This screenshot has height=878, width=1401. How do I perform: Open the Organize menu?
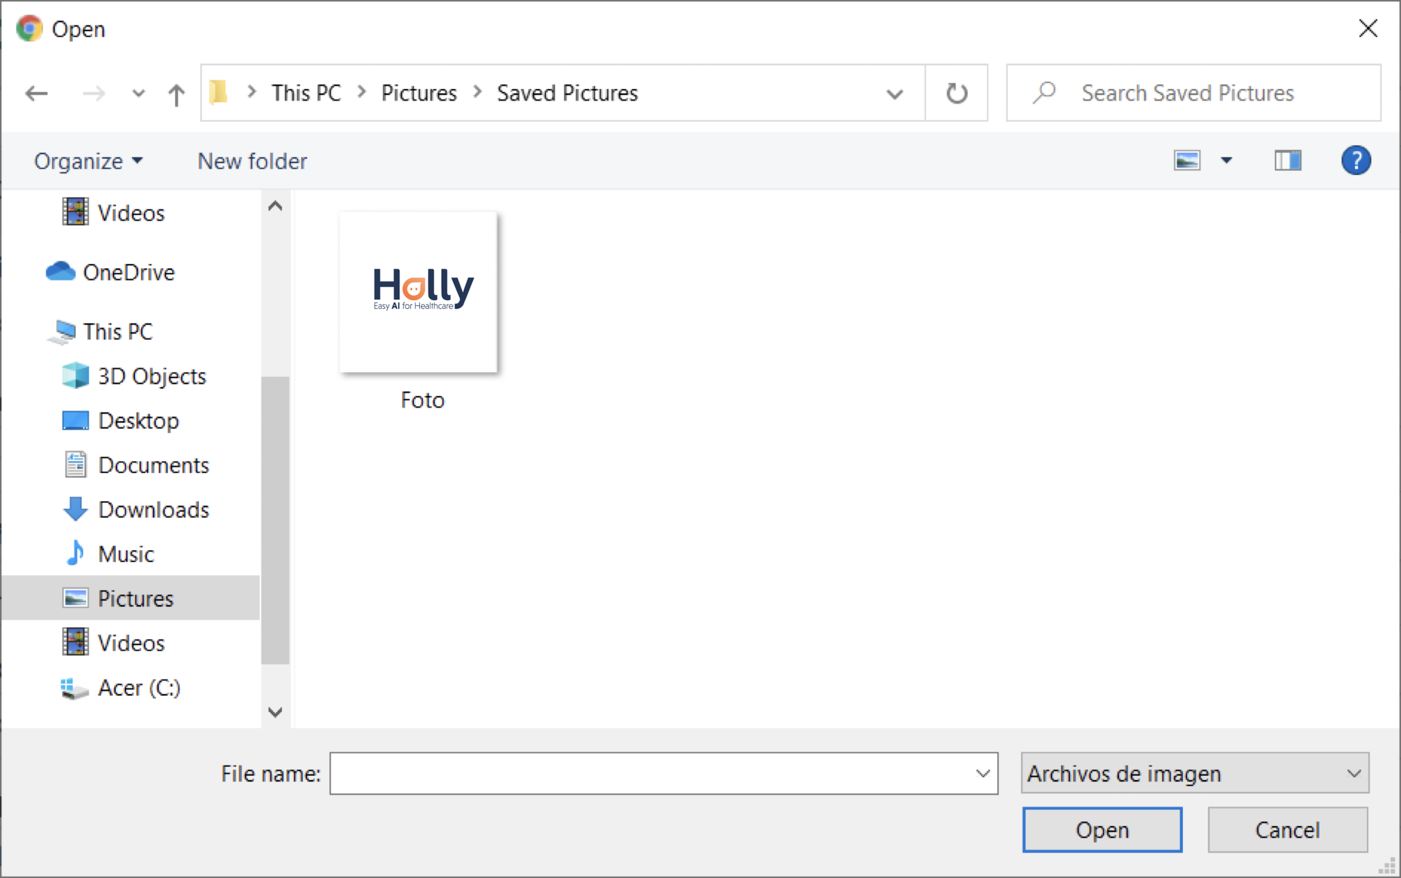[88, 161]
